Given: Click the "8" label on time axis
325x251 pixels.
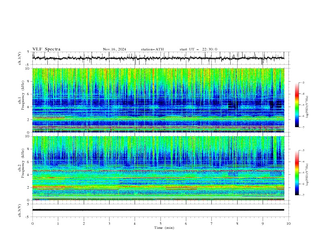Looking at the screenshot, I should [x=237, y=224].
